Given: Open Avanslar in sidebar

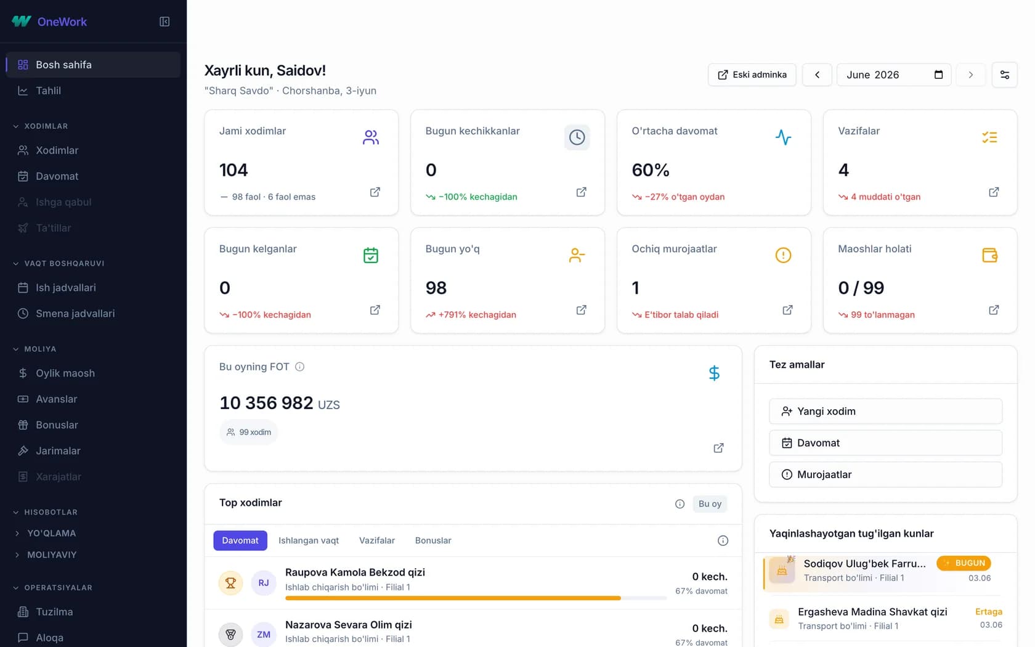Looking at the screenshot, I should (93, 399).
